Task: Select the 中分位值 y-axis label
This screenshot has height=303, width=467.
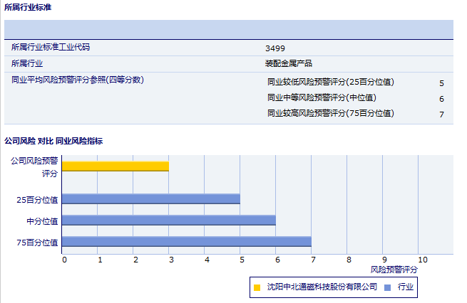Action: pos(43,221)
